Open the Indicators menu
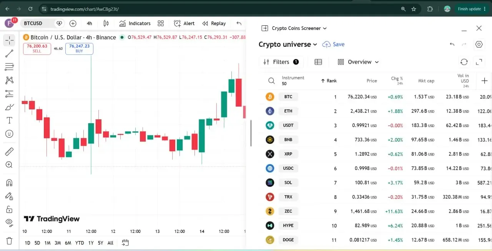 pyautogui.click(x=135, y=23)
